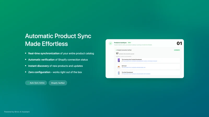Click the Draft Snowboard product thumbnail
The height and width of the screenshot is (117, 209).
coord(119,73)
